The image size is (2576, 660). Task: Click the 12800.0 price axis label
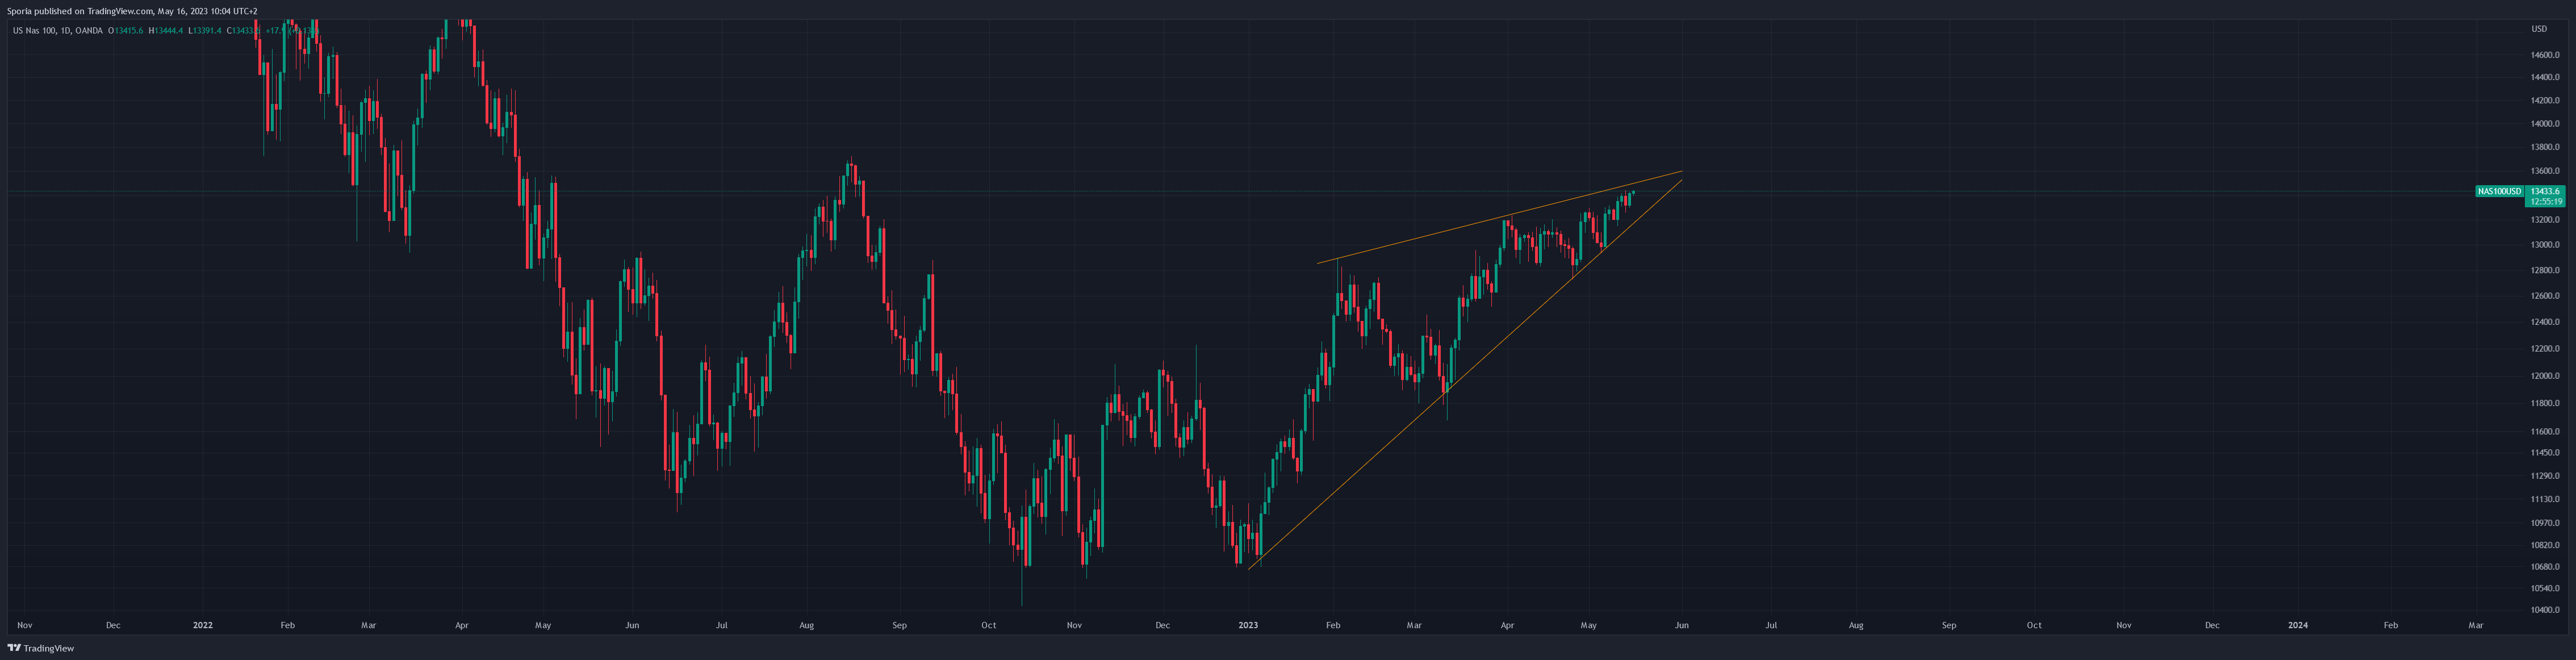click(2545, 270)
